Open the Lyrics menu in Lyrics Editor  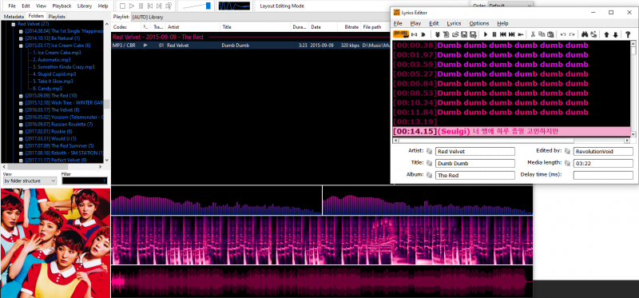(454, 24)
